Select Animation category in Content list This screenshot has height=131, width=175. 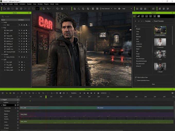139,46
